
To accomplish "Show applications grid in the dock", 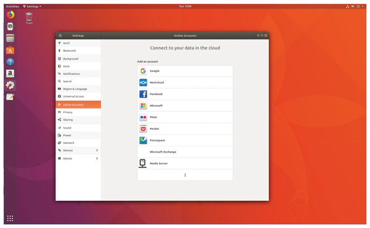I will (10, 218).
